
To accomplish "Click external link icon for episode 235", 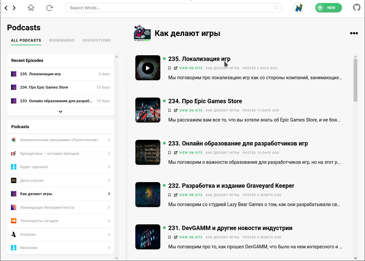I will (176, 68).
